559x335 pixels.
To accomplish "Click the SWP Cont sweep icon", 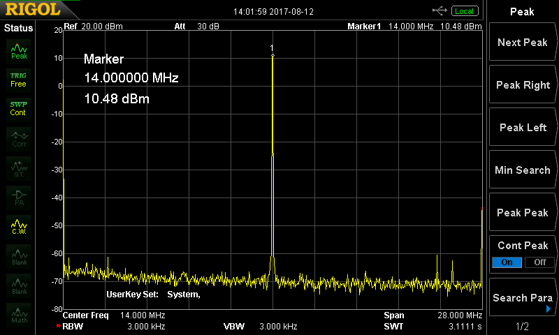I will [19, 109].
